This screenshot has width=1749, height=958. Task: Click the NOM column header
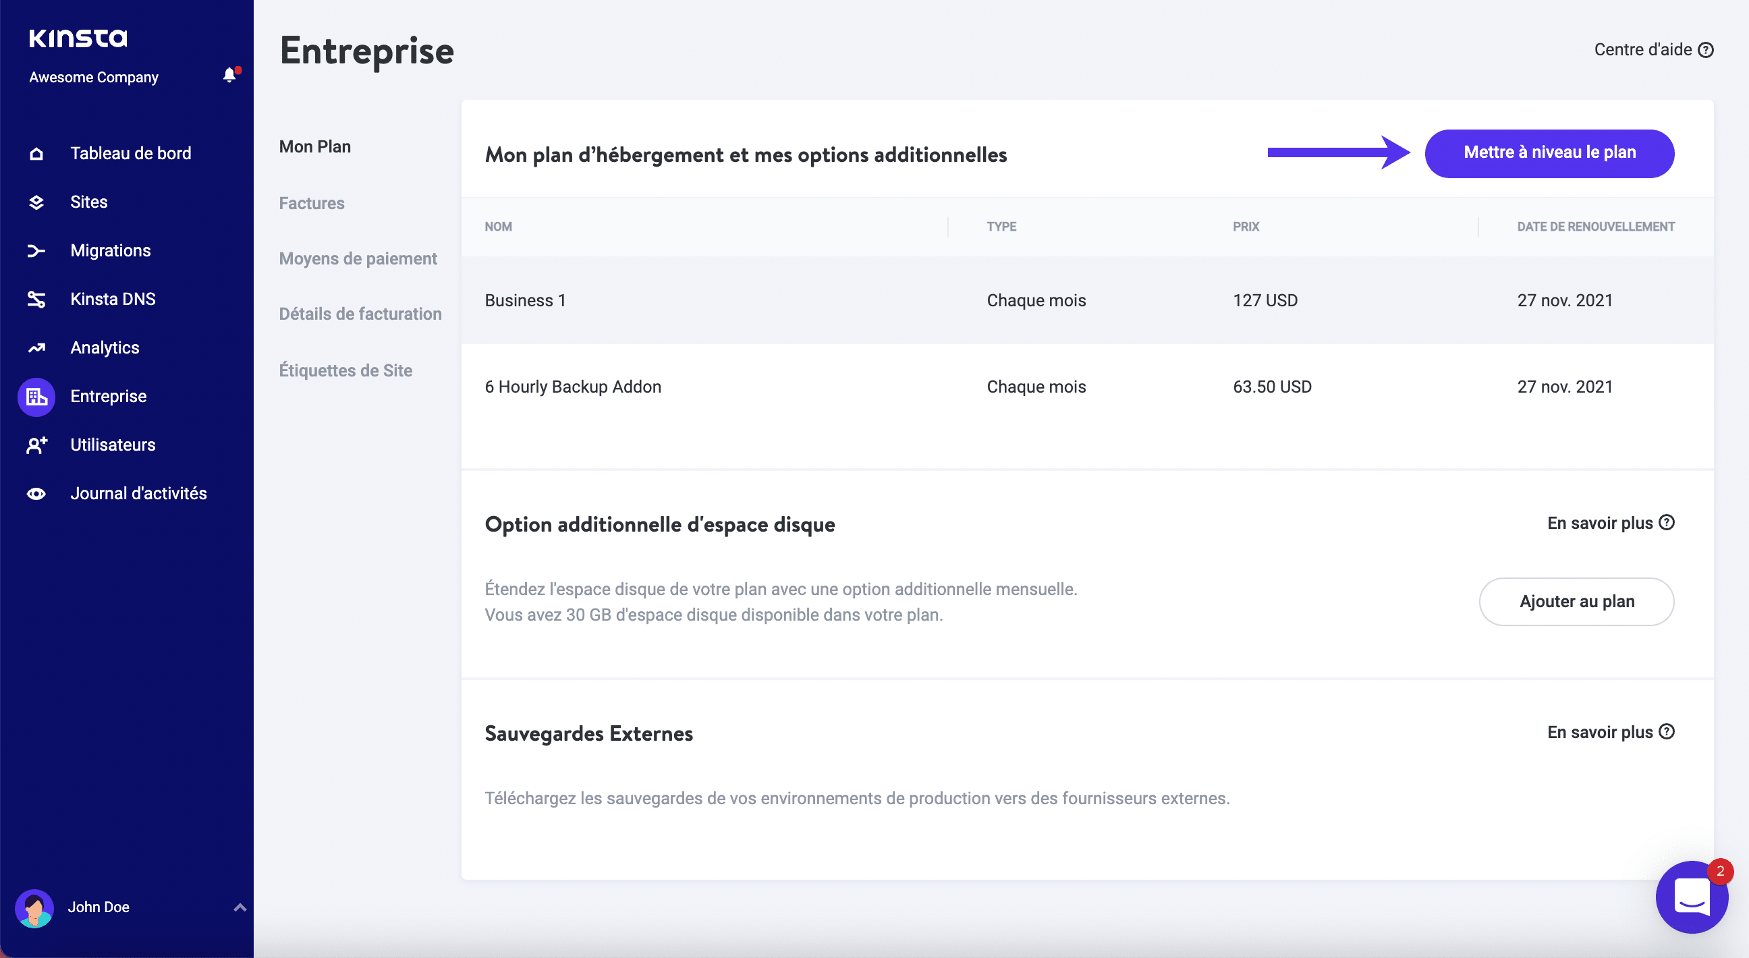click(x=499, y=227)
